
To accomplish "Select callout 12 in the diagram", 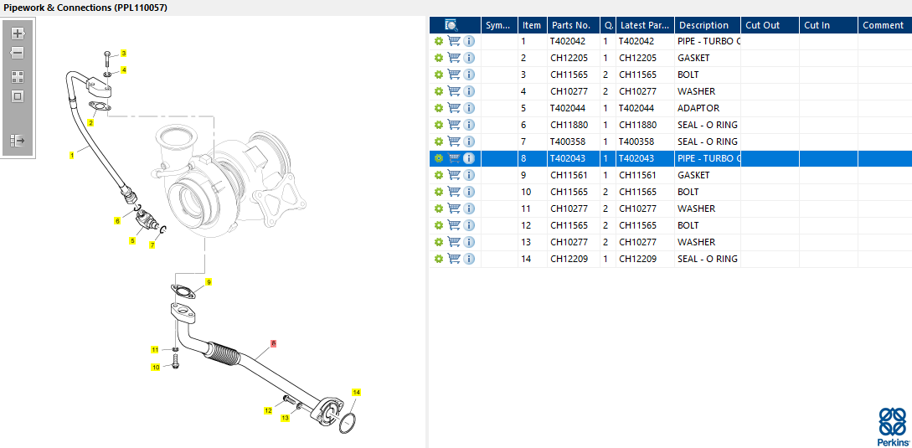I will [x=268, y=411].
